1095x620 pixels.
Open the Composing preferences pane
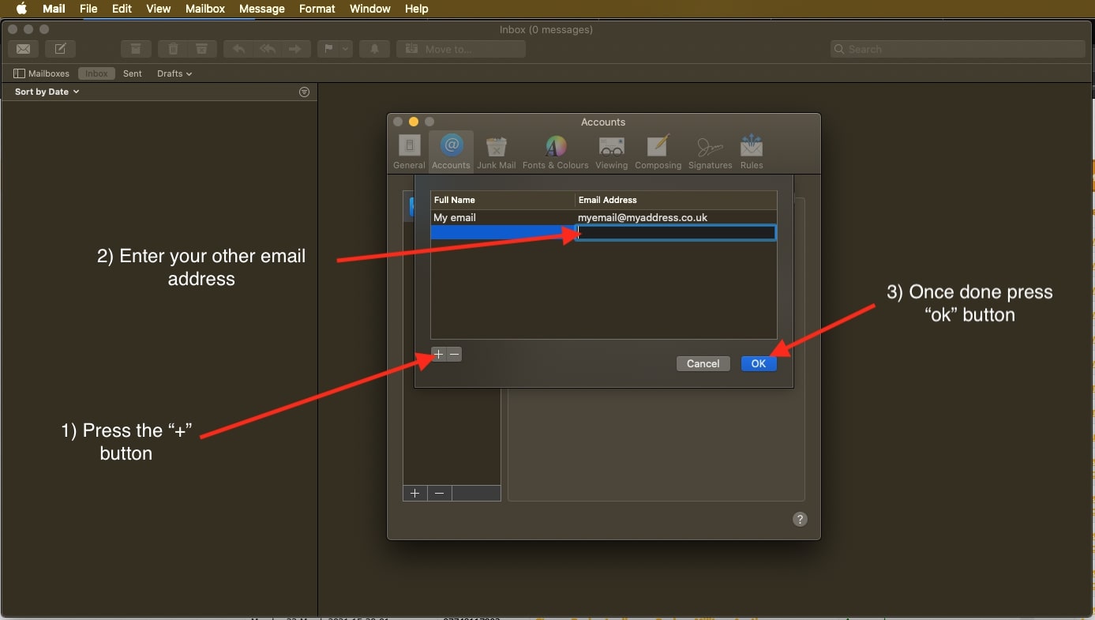[x=658, y=151]
